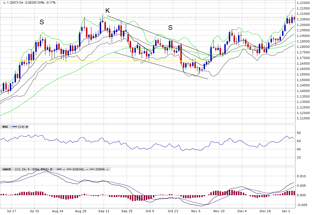Click the 'K' annotation on the chart

(x=108, y=11)
